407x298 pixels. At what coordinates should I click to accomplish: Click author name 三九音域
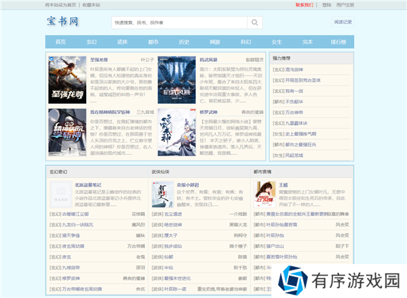tap(145, 112)
